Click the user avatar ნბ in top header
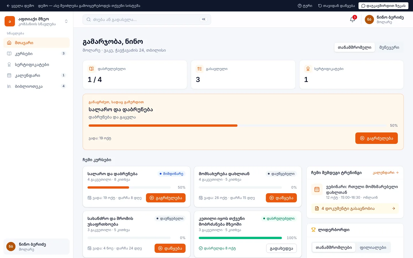Viewport: 413px width, 258px height. (369, 19)
